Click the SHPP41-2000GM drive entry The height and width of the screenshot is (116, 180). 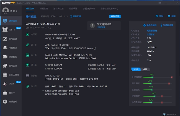pyautogui.click(x=53, y=69)
